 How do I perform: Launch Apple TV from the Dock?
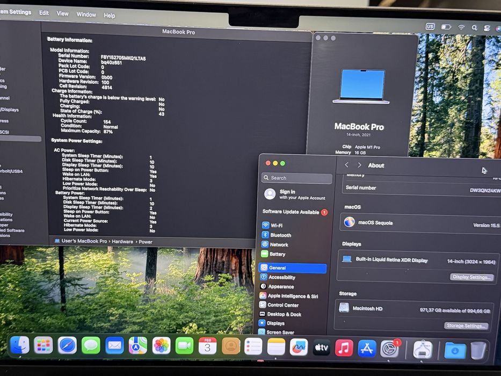[321, 347]
